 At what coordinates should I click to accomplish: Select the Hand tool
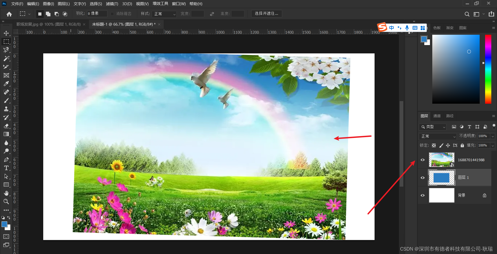(6, 193)
